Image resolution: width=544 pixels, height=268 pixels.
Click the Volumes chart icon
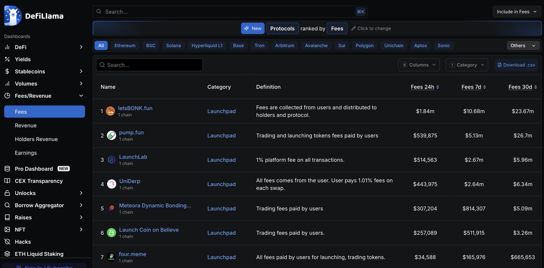(7, 84)
